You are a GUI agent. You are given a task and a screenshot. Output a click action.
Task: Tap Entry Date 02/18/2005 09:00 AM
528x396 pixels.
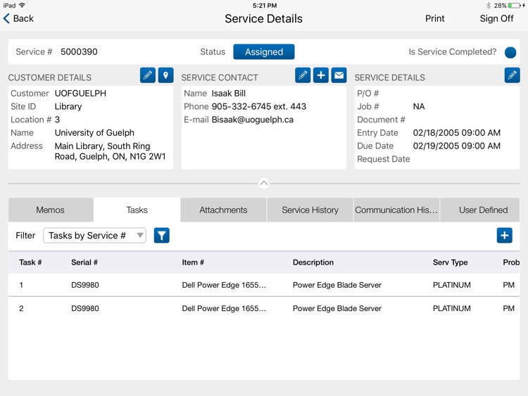(x=457, y=133)
